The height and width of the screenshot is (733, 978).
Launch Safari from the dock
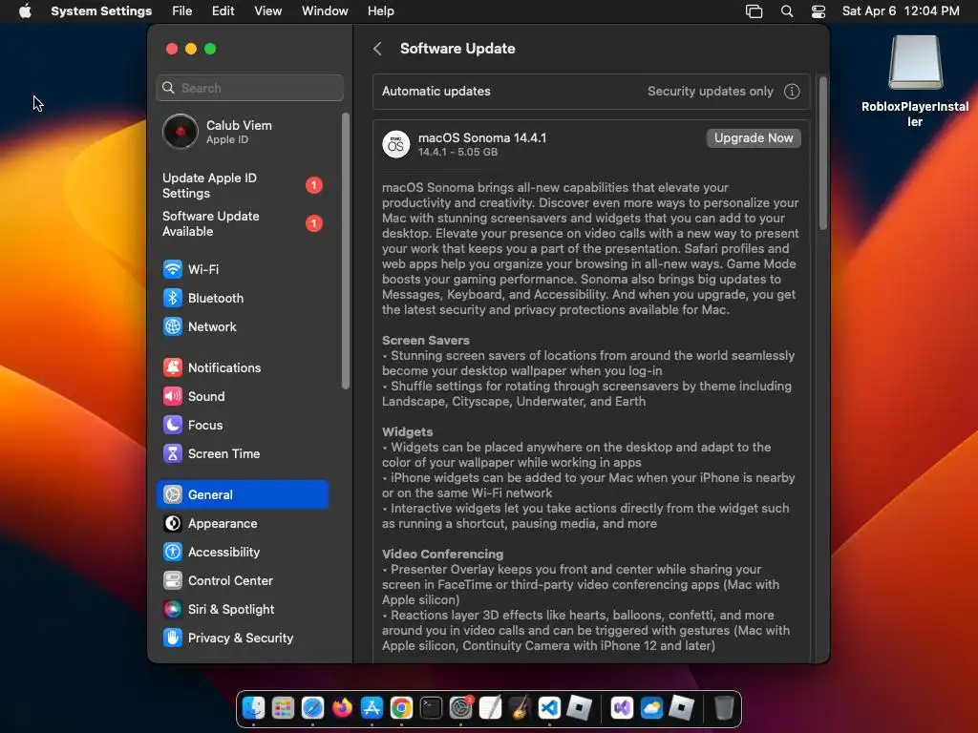[312, 708]
